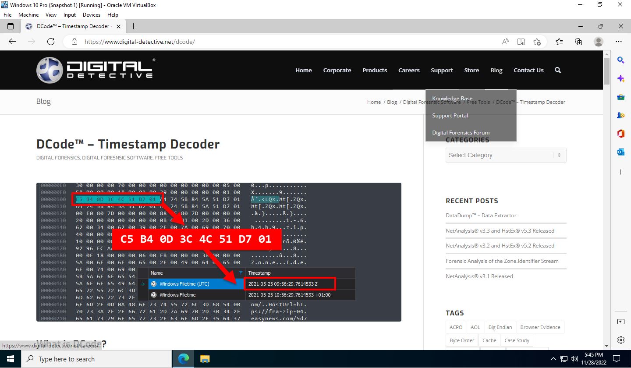
Task: Open the Tools briefcase icon in sidebar
Action: pyautogui.click(x=620, y=97)
